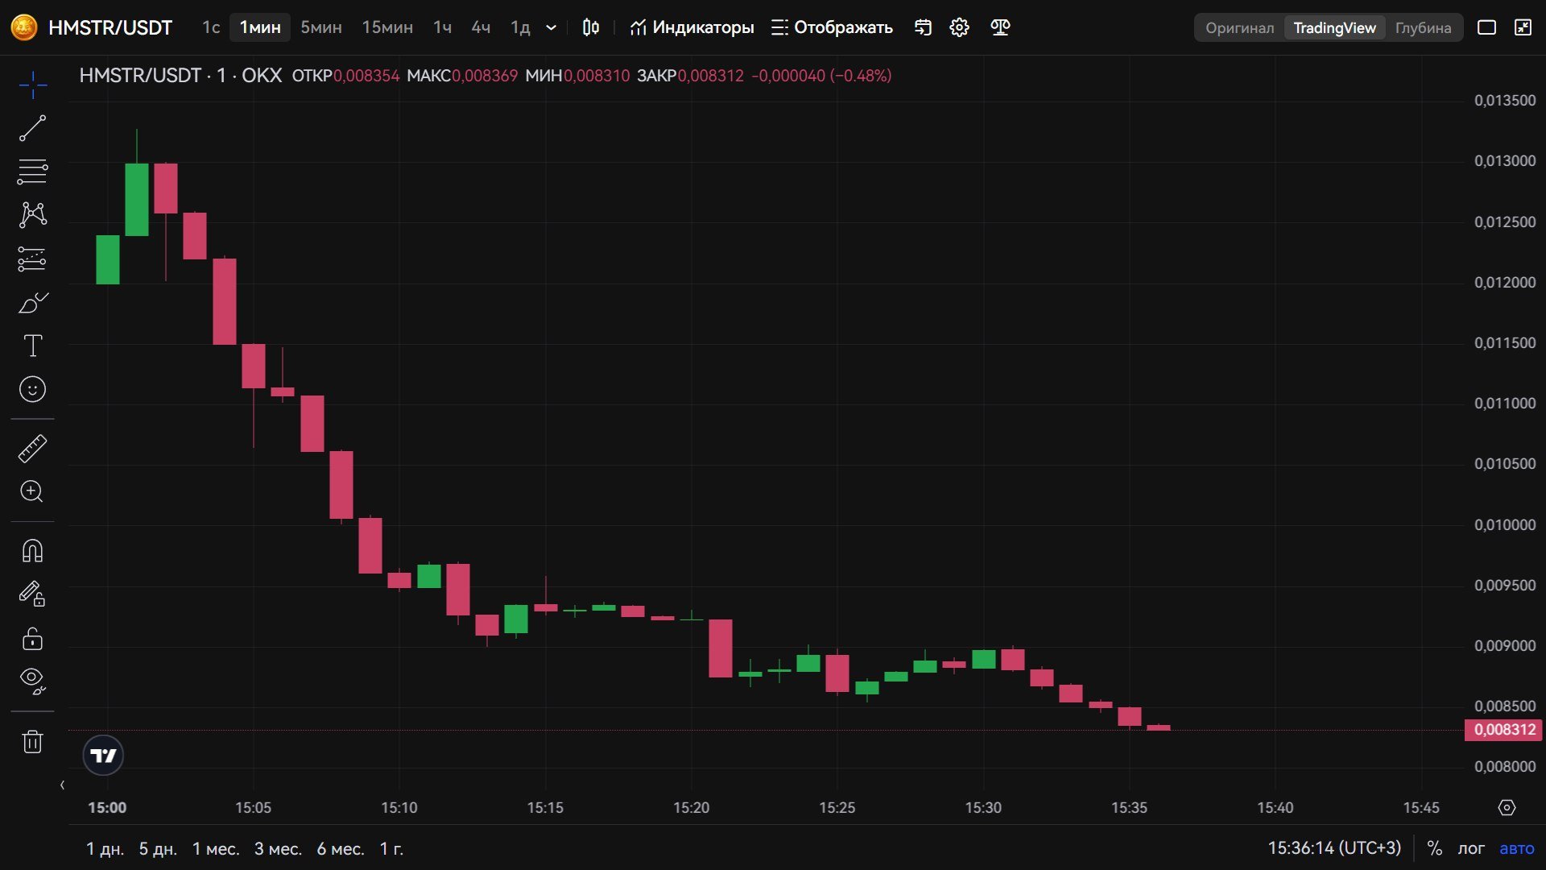
Task: Set range to 1 мес.
Action: click(216, 848)
